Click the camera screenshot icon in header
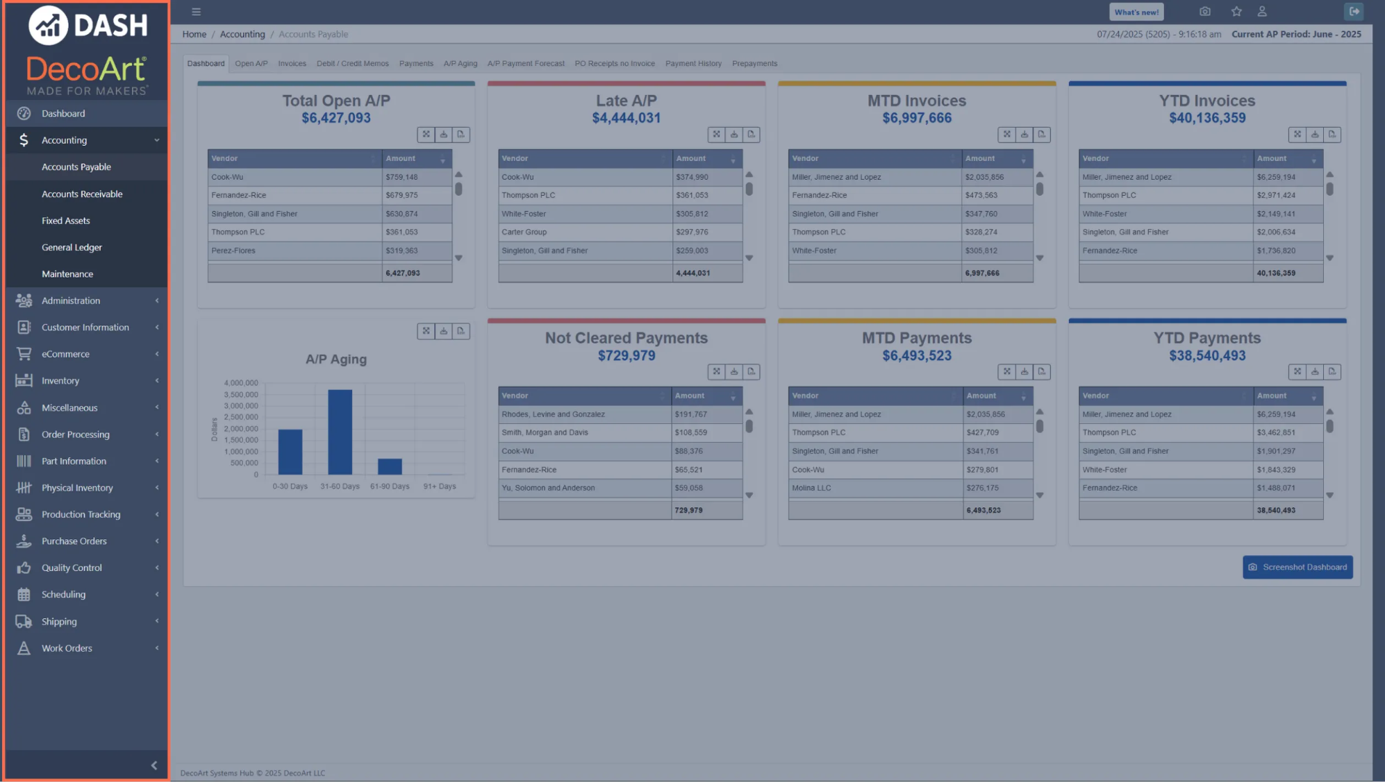This screenshot has width=1385, height=782. coord(1205,12)
